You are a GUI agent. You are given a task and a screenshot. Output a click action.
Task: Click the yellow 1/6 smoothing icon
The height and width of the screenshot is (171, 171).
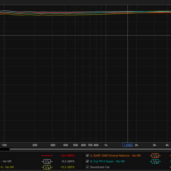click(47, 167)
